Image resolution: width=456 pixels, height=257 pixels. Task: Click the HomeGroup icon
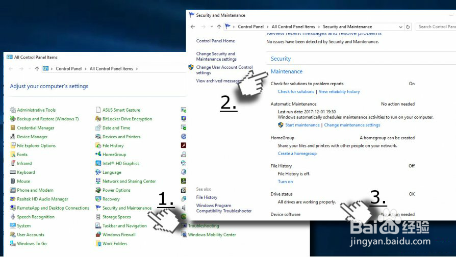(x=98, y=155)
